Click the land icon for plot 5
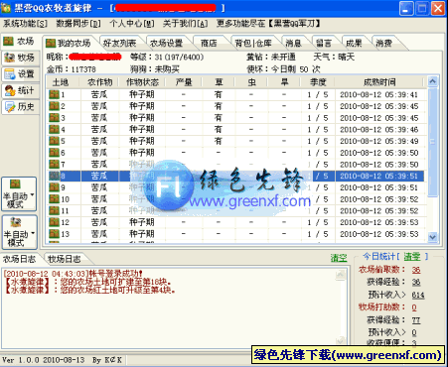 click(x=54, y=141)
